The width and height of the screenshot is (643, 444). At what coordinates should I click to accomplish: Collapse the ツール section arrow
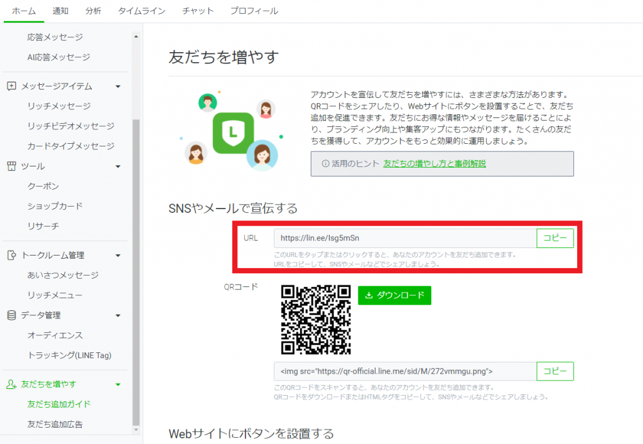coord(118,166)
